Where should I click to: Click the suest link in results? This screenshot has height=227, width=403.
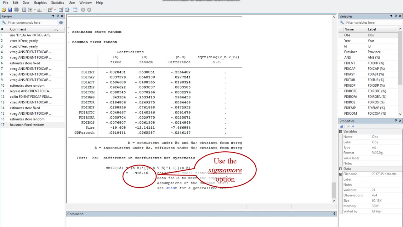[x=172, y=188]
